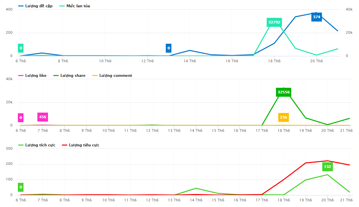Click the green 32556 share label
Image resolution: width=359 pixels, height=207 pixels.
(x=284, y=92)
